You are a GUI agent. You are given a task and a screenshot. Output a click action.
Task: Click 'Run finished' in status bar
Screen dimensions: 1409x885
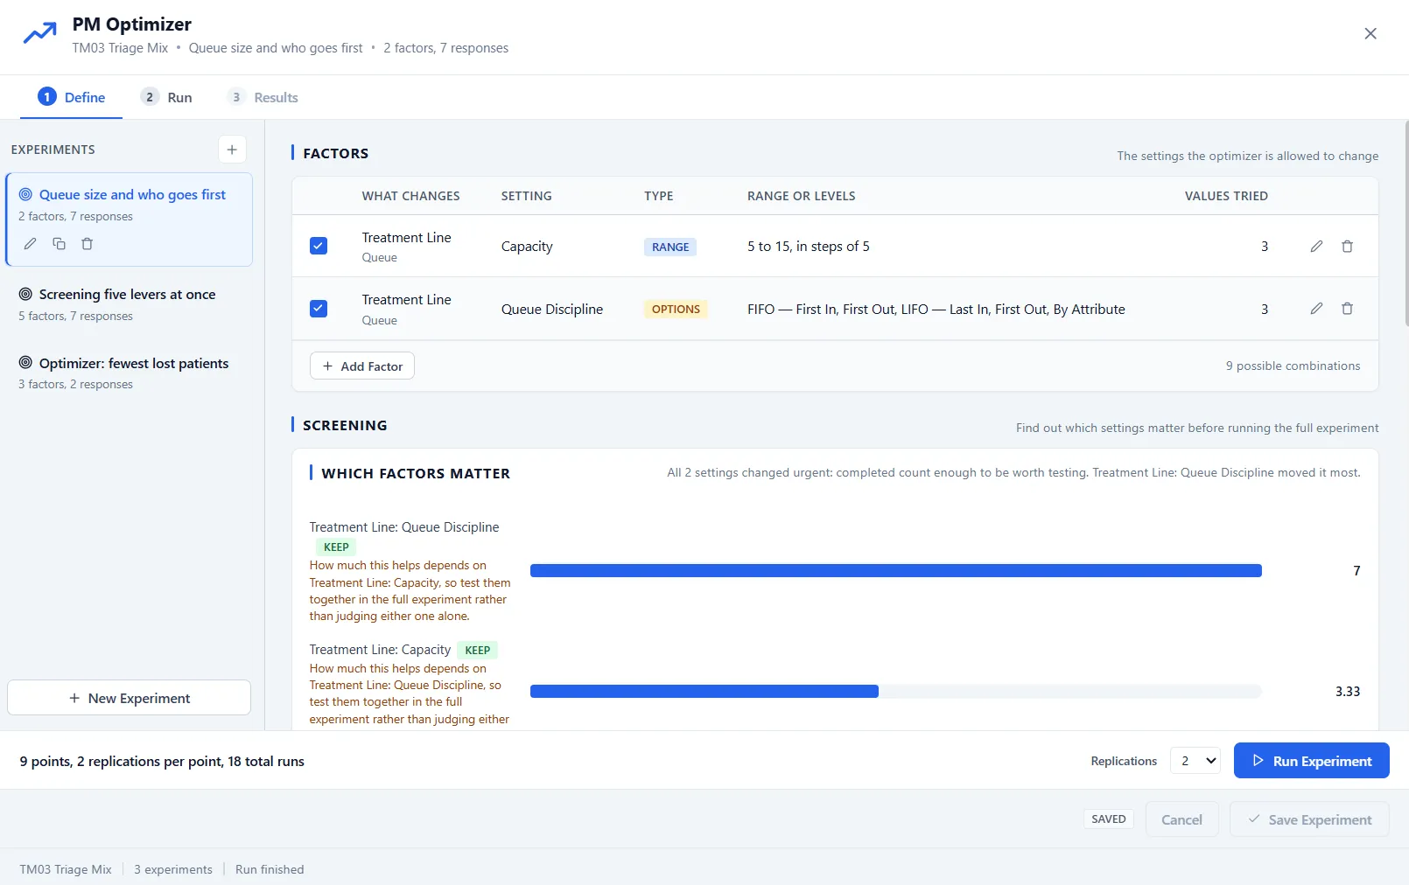[270, 869]
